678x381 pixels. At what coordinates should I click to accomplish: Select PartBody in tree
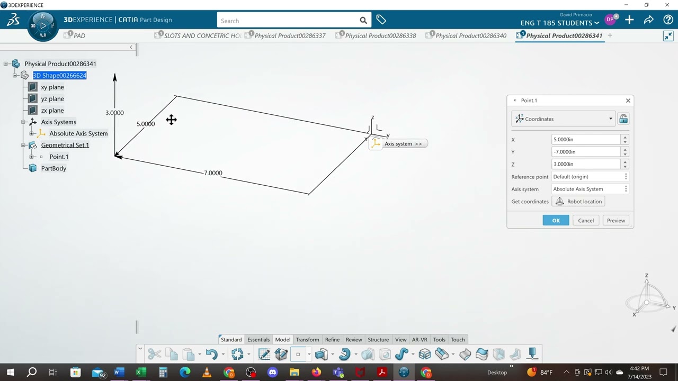tap(53, 169)
